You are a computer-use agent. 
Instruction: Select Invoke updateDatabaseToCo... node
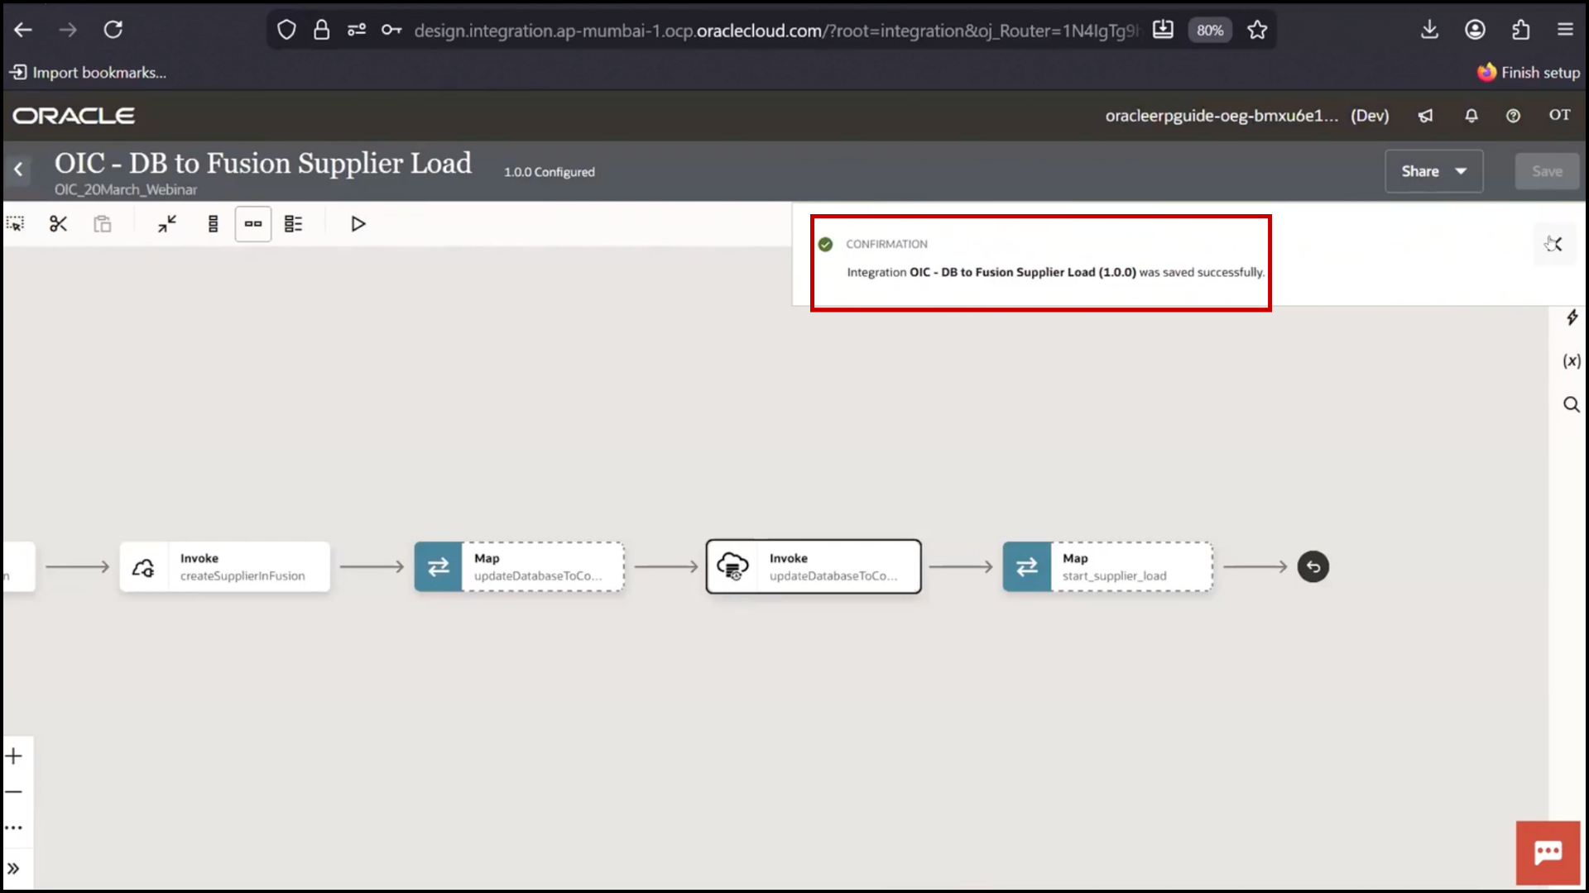[x=814, y=566]
